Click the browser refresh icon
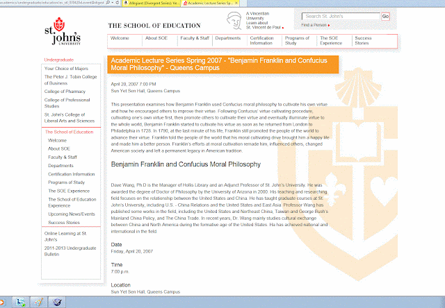 coord(118,3)
